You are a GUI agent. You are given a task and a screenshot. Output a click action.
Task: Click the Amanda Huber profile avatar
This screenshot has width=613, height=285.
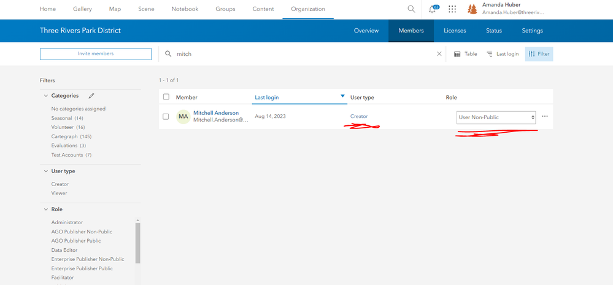pyautogui.click(x=472, y=9)
